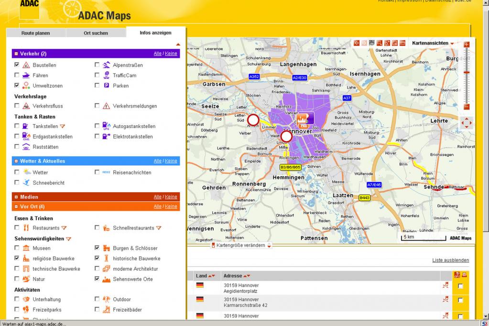Click the Museen building icon

(x=26, y=248)
